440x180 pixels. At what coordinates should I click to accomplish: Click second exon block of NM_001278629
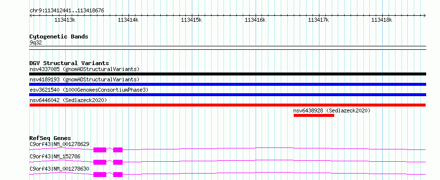point(118,150)
